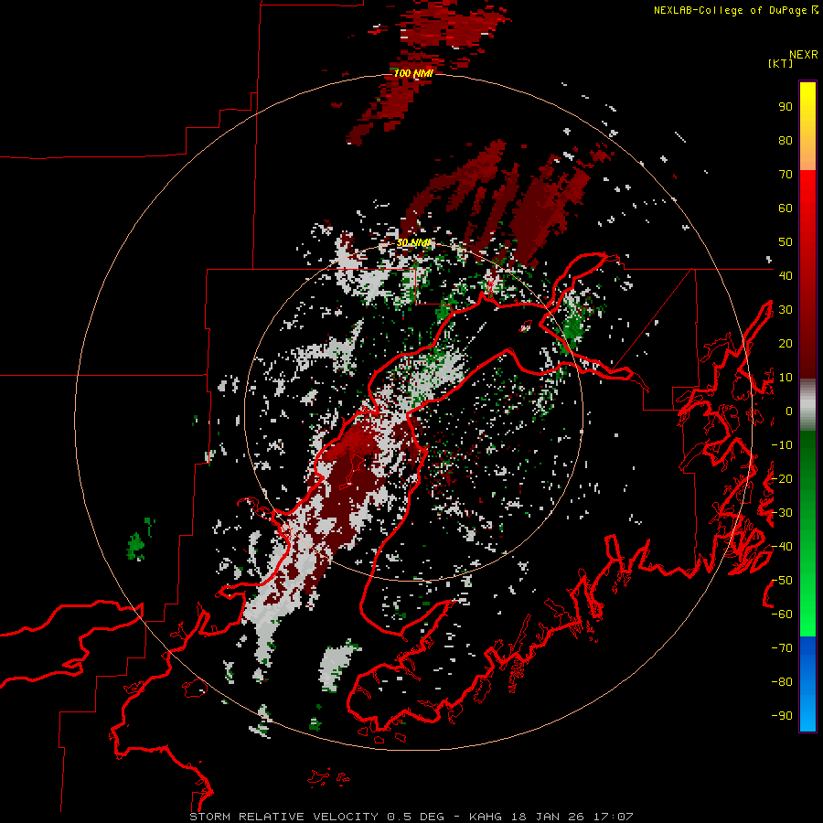Screen dimensions: 823x823
Task: Click the 50 NMI range ring label
Action: tap(413, 242)
